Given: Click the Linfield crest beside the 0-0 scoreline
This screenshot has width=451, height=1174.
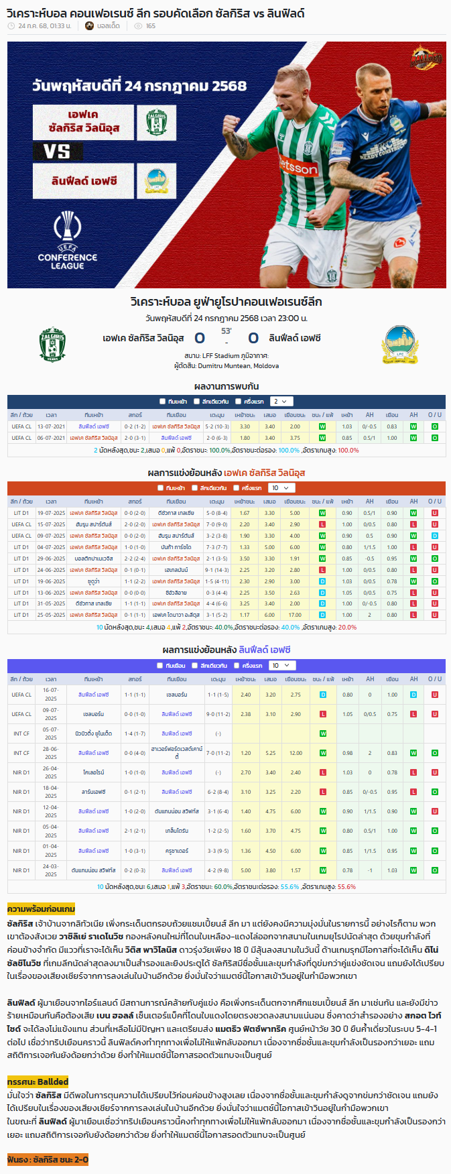Looking at the screenshot, I should [399, 345].
